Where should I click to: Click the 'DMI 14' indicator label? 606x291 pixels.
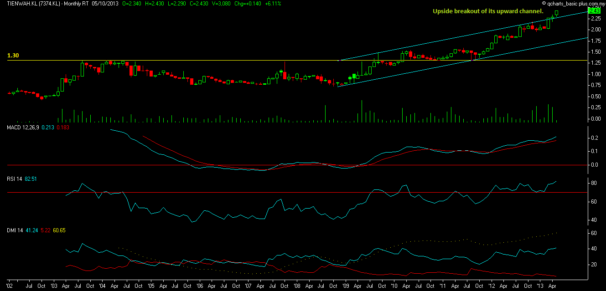coord(15,230)
